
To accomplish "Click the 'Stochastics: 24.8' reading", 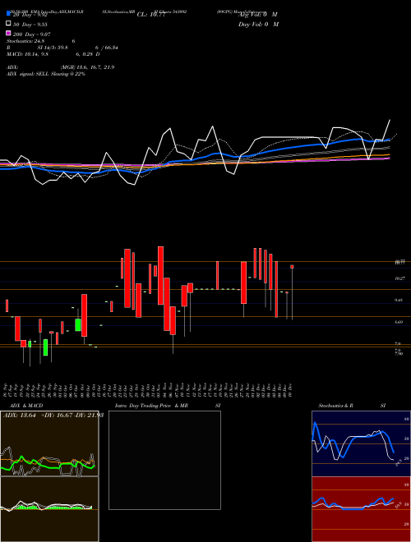I will coord(25,41).
